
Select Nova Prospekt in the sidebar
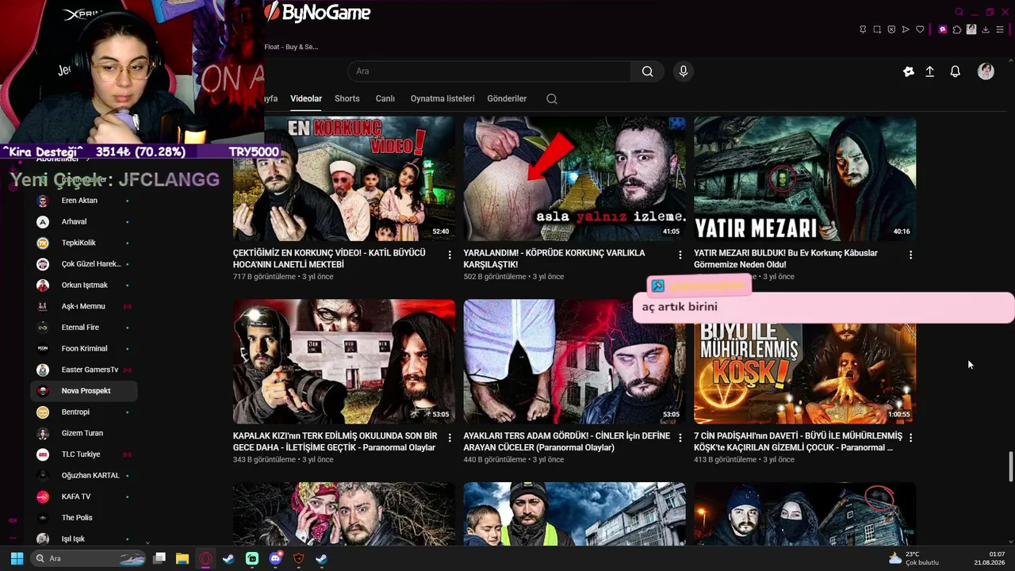84,391
